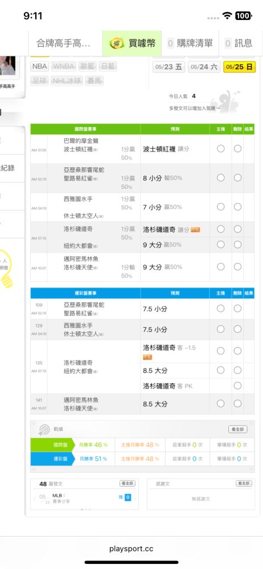Open the 購牌清單 menu item
The image size is (263, 569).
pos(190,44)
